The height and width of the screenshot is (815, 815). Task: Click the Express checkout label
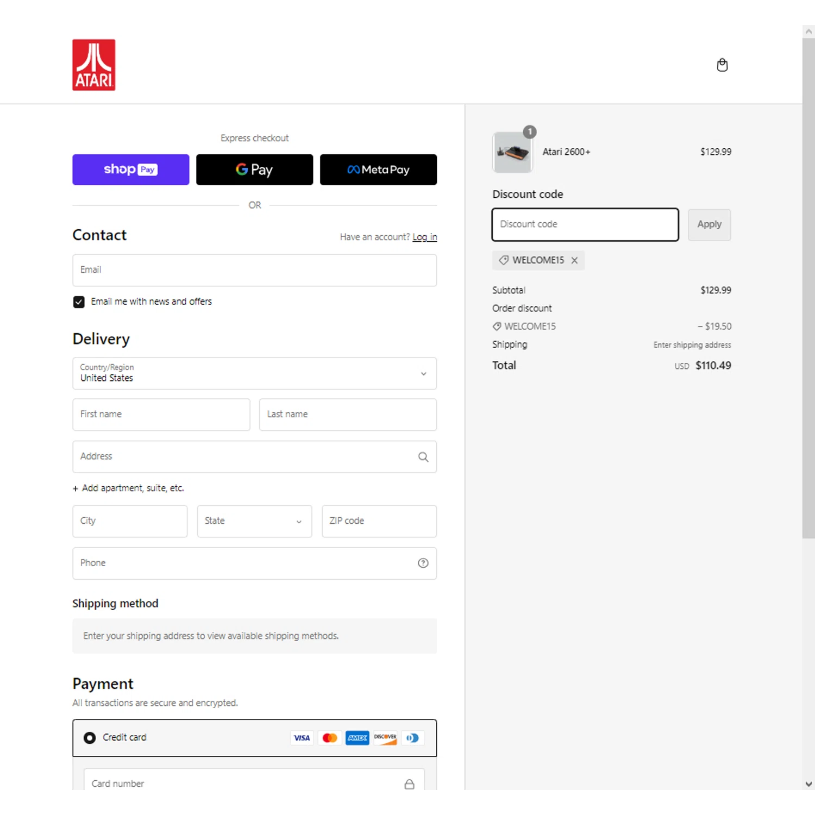pos(254,138)
